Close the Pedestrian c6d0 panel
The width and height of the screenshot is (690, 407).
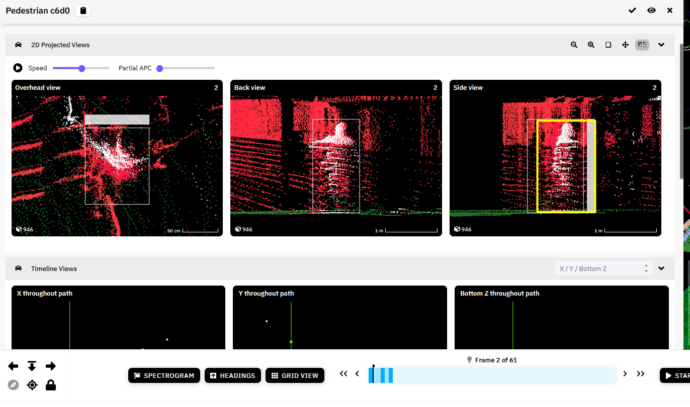point(670,11)
